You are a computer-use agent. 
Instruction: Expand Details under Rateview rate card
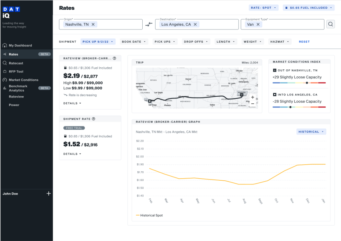click(72, 103)
